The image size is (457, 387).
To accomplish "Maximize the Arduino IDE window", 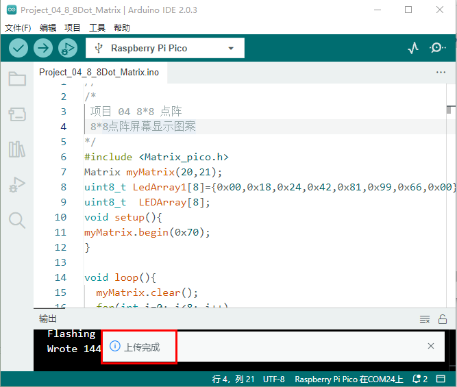I will click(408, 10).
